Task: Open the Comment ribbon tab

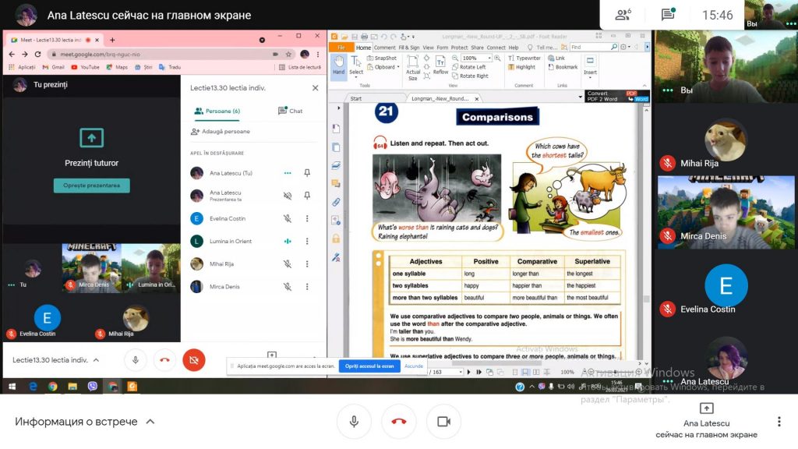Action: (384, 48)
